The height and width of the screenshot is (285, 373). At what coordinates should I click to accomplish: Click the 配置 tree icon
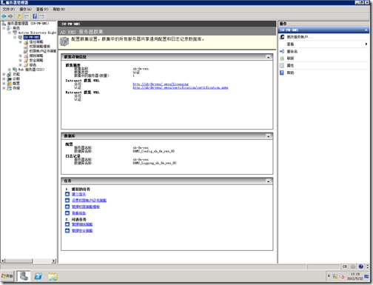9,84
